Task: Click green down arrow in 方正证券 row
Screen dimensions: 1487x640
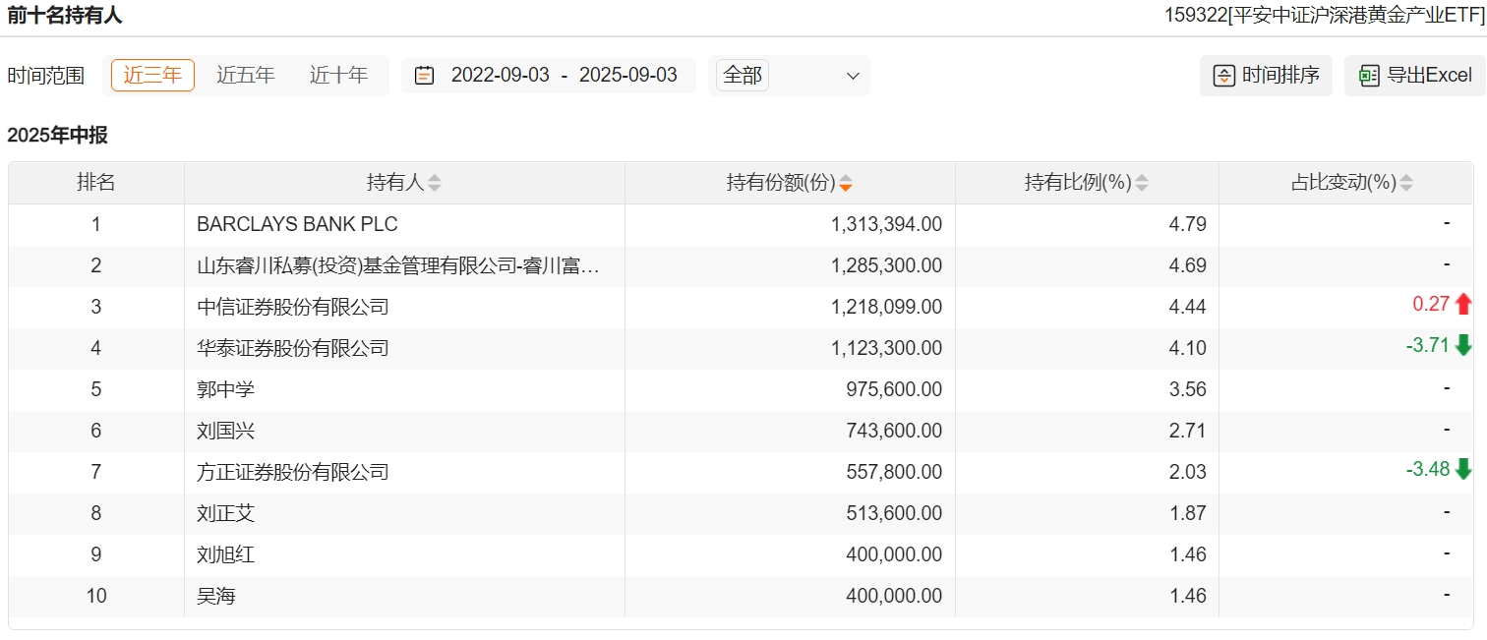Action: coord(1463,469)
